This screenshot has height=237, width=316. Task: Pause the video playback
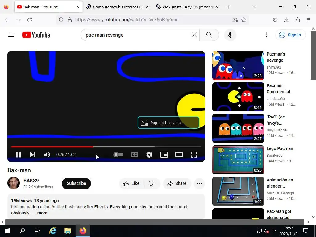18,155
